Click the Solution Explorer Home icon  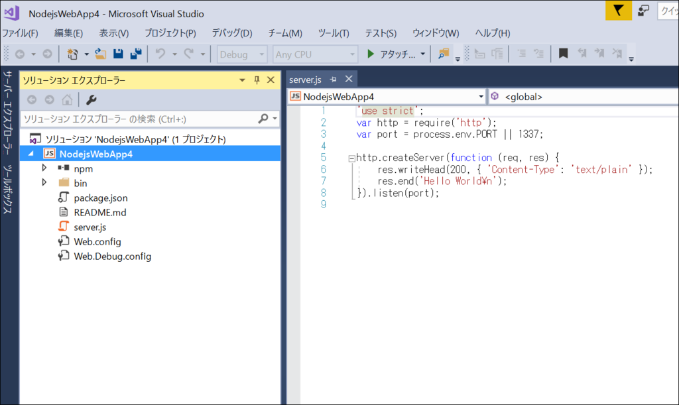pyautogui.click(x=67, y=100)
